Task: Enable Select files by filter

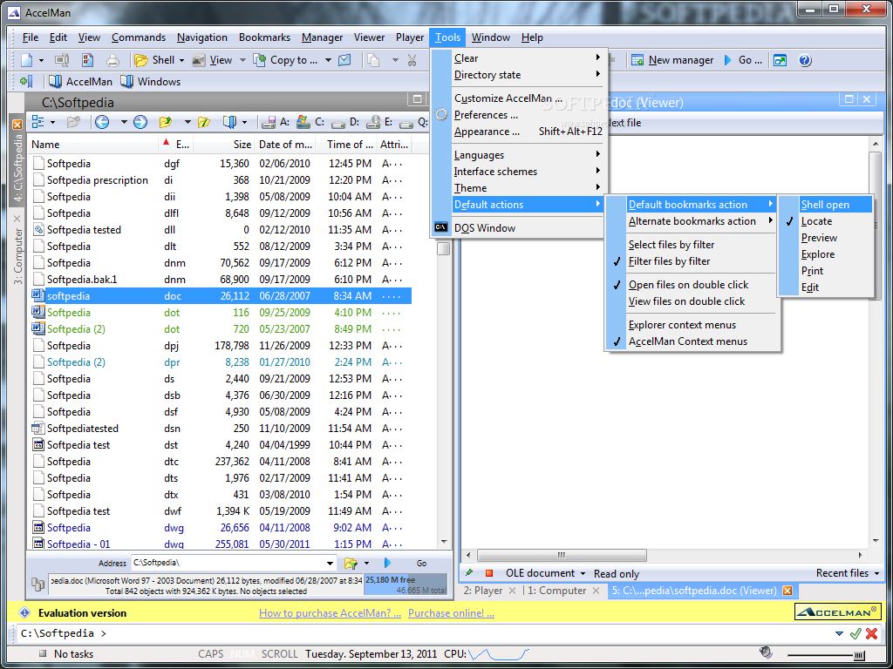Action: coord(692,245)
